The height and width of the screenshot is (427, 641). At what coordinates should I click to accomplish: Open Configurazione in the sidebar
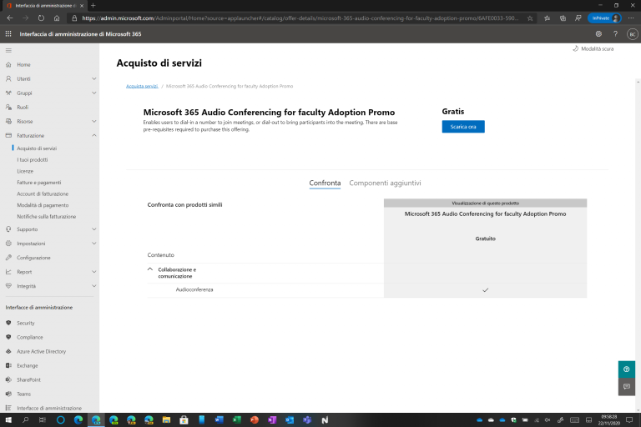pos(33,258)
